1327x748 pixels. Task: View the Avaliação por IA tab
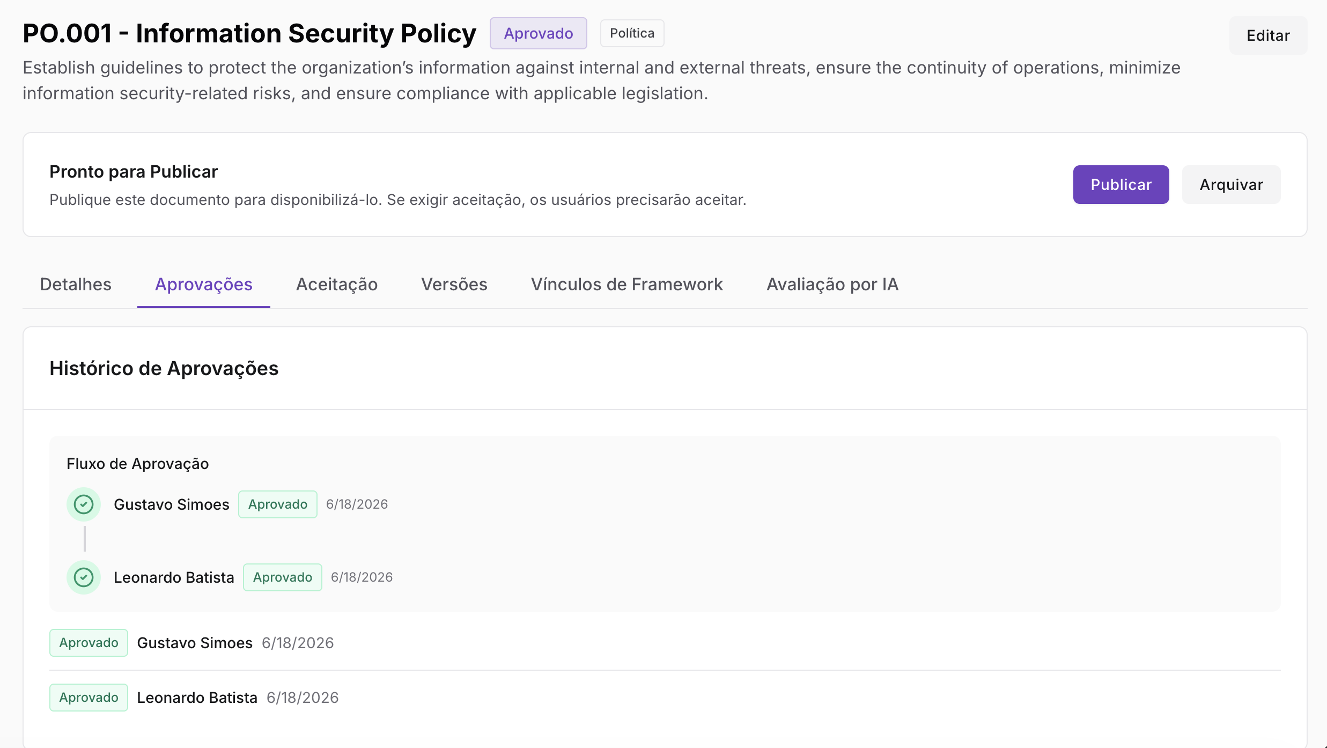832,284
